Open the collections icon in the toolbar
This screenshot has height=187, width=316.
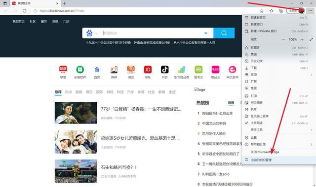click(x=281, y=11)
